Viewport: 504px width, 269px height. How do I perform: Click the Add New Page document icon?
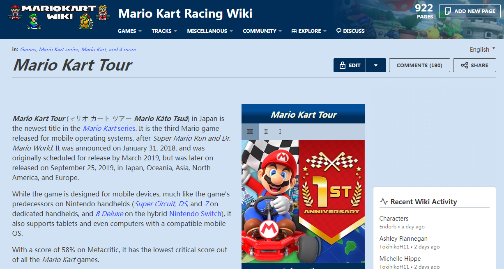[x=448, y=11]
